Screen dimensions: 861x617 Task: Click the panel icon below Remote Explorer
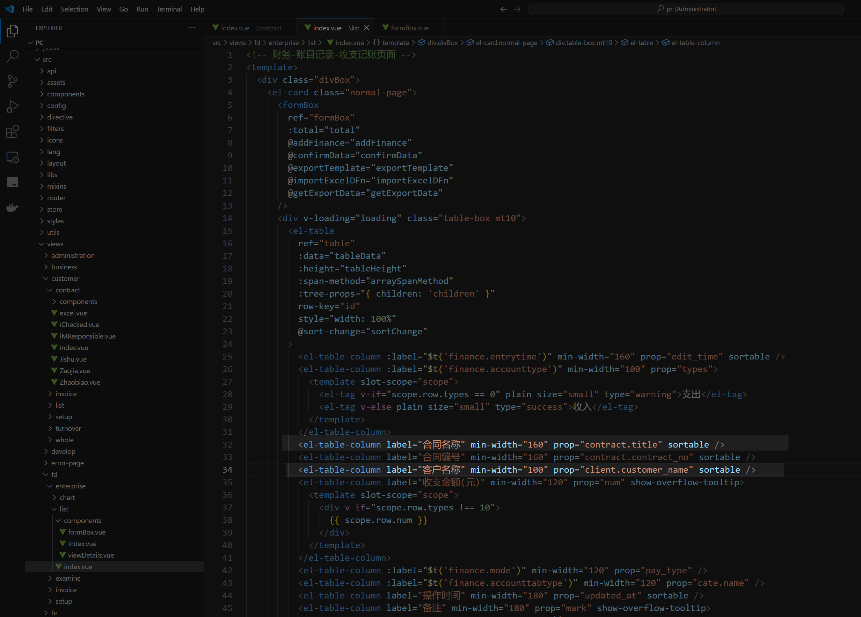tap(13, 182)
